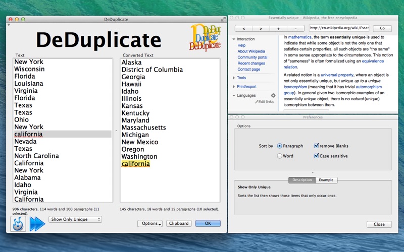
Task: Open the Options pop-up menu
Action: (150, 223)
